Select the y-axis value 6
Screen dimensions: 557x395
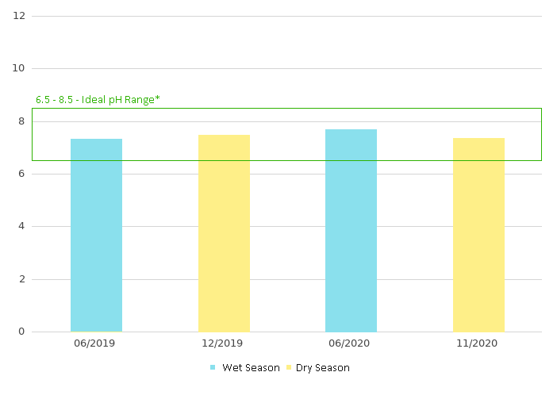21,174
